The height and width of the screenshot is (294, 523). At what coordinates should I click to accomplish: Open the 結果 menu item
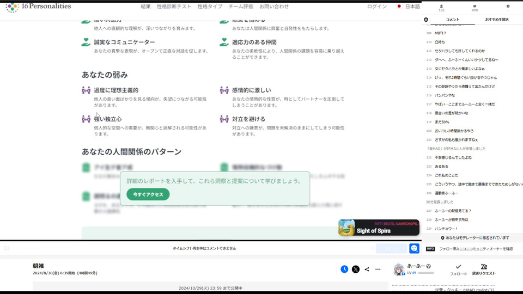click(x=146, y=7)
